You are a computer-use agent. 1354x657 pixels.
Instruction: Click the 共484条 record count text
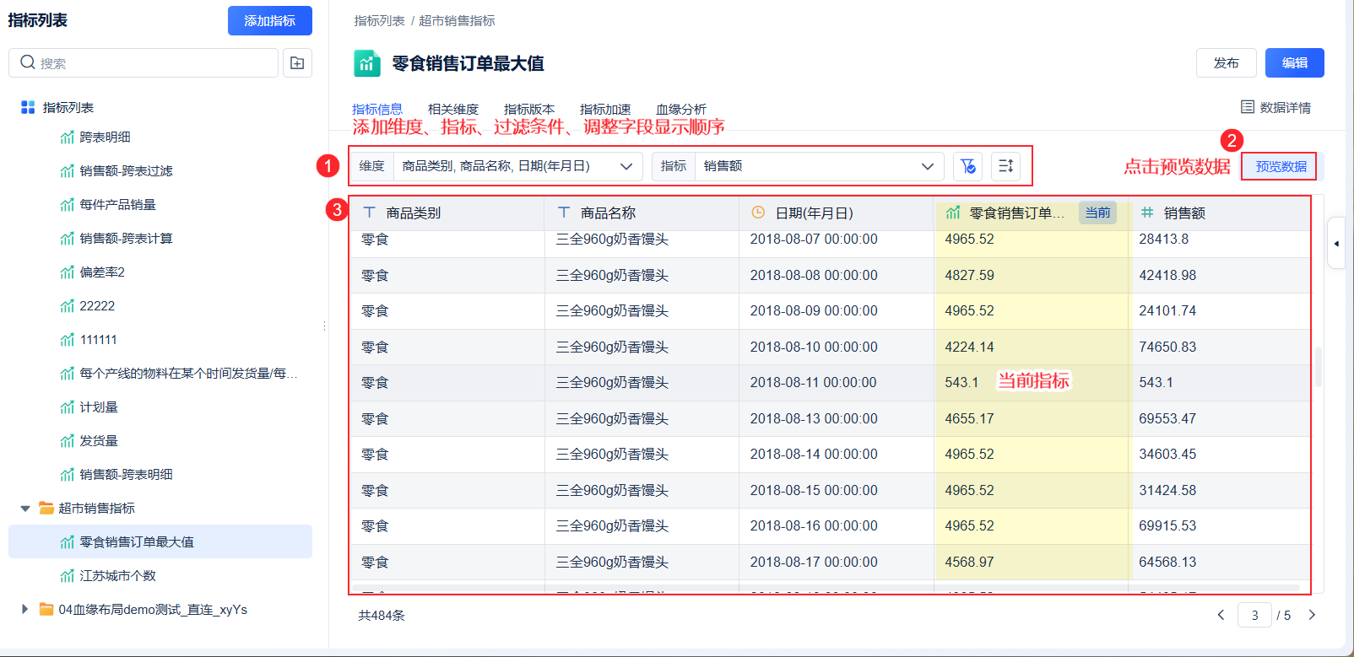click(x=382, y=615)
